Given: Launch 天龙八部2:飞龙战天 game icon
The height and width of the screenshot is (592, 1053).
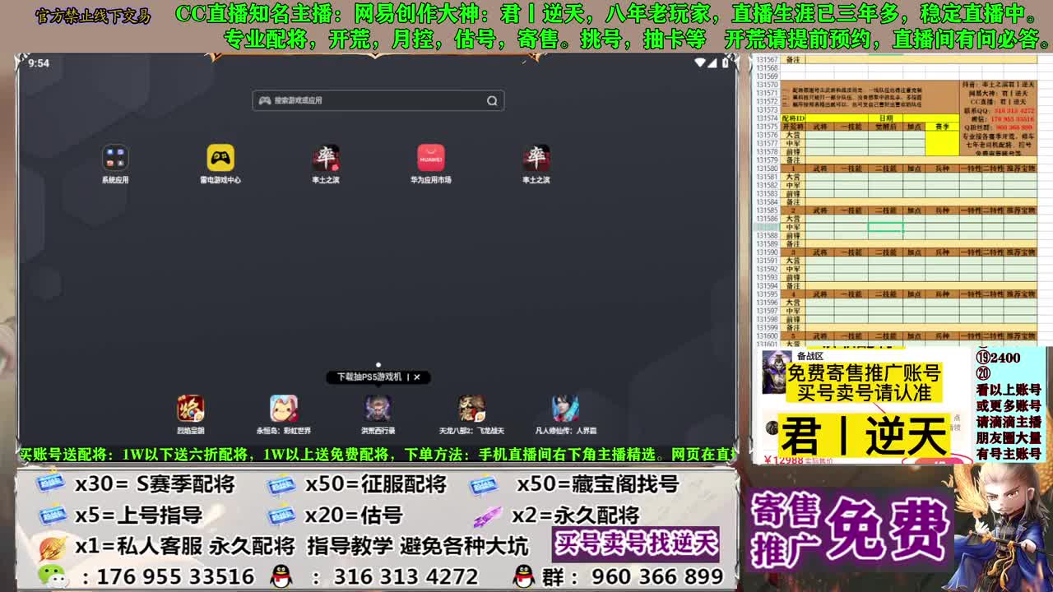Looking at the screenshot, I should click(x=471, y=408).
